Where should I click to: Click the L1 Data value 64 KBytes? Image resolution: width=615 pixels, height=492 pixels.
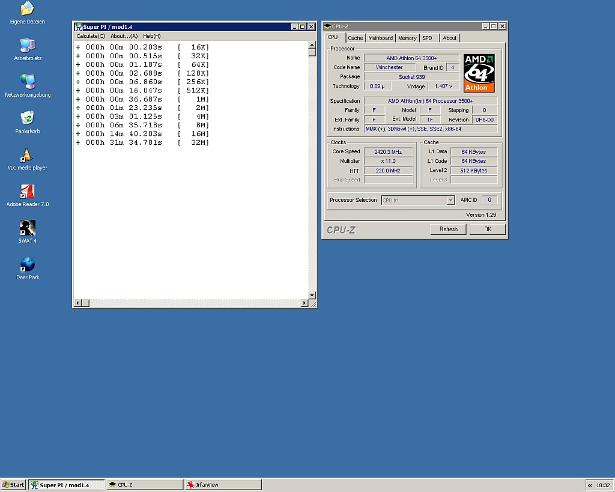[x=474, y=152]
